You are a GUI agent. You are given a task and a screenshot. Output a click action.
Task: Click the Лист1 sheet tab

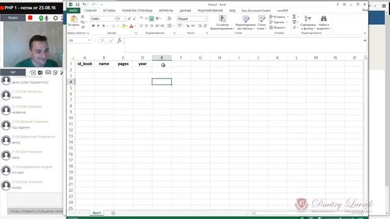97,213
